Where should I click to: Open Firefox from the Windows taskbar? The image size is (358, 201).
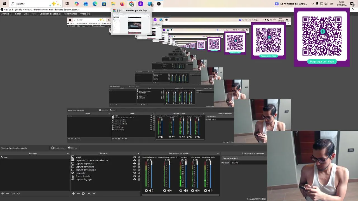(122, 4)
